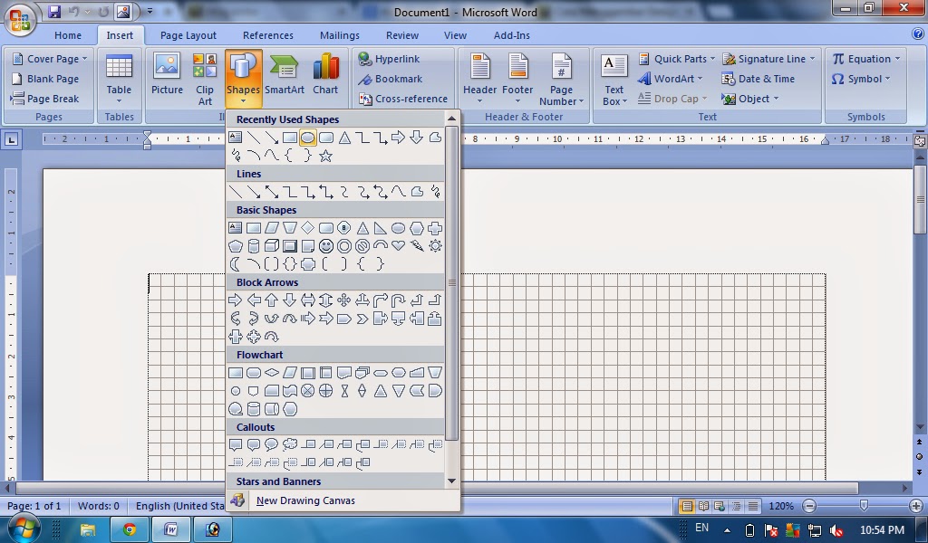Choose the Up Arrow block arrow
The image size is (928, 543).
[271, 300]
